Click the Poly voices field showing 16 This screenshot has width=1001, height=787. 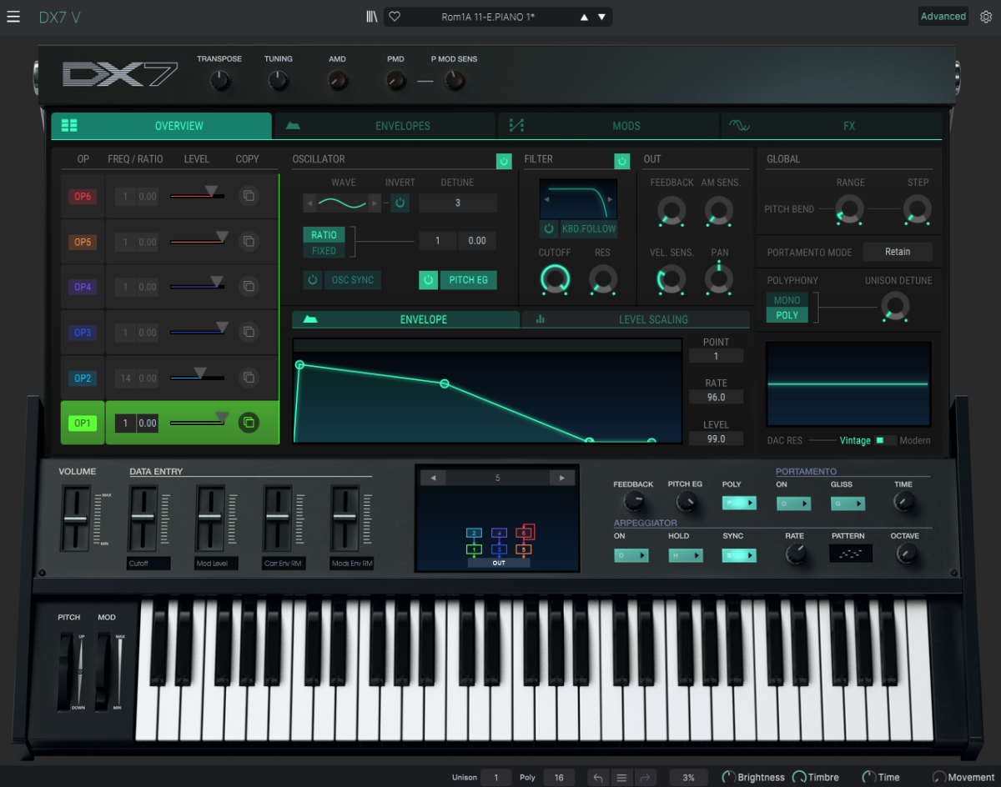pos(559,777)
